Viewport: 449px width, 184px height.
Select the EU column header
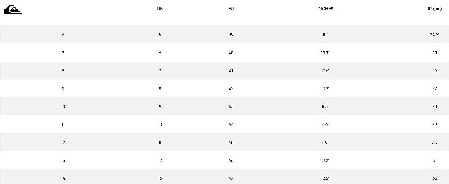(x=231, y=9)
